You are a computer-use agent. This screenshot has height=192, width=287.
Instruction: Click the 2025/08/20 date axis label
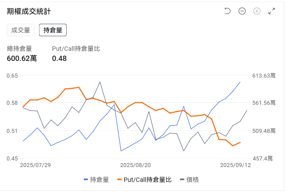[135, 165]
